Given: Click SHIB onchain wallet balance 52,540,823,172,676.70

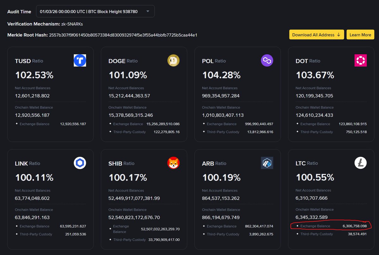Looking at the screenshot, I should point(135,218).
